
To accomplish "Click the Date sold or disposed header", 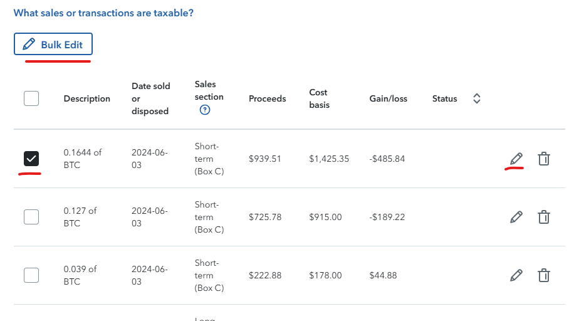I will (150, 98).
